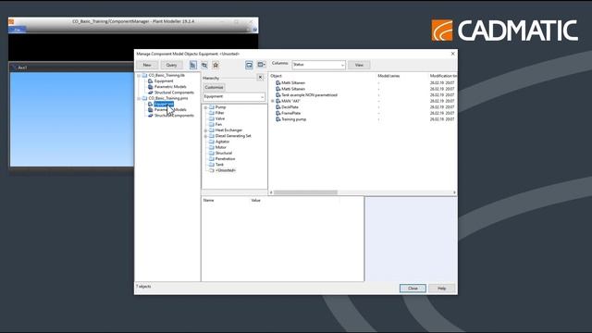
Task: Select Tank example NON parametrized object
Action: tap(309, 94)
